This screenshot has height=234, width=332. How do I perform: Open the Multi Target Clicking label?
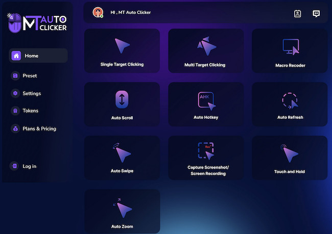click(x=205, y=65)
